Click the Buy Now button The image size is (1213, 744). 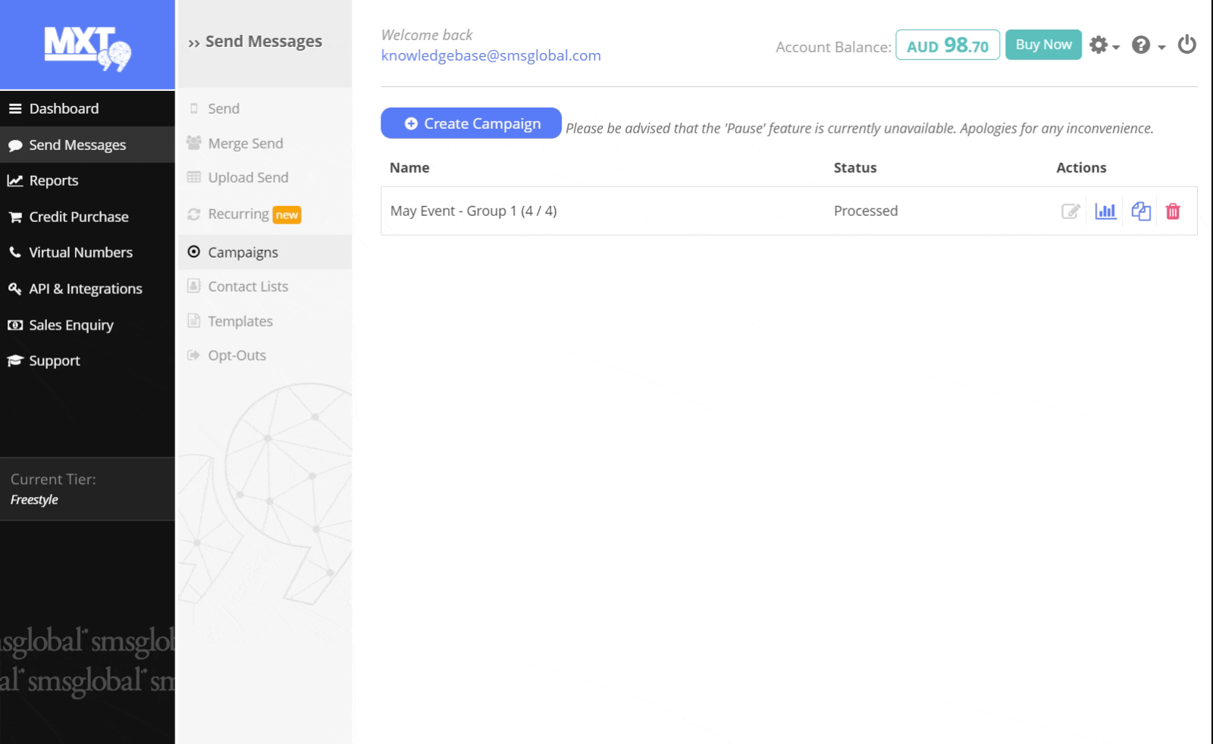(1043, 45)
